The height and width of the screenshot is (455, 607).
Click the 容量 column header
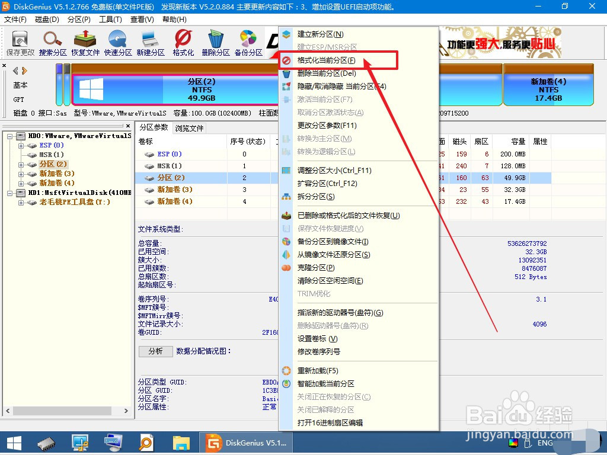point(510,142)
